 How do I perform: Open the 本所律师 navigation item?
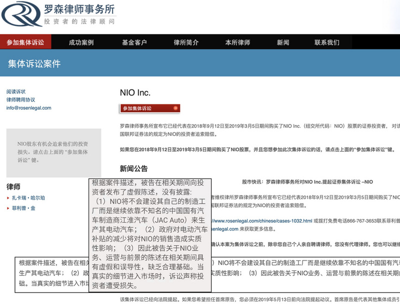238,42
